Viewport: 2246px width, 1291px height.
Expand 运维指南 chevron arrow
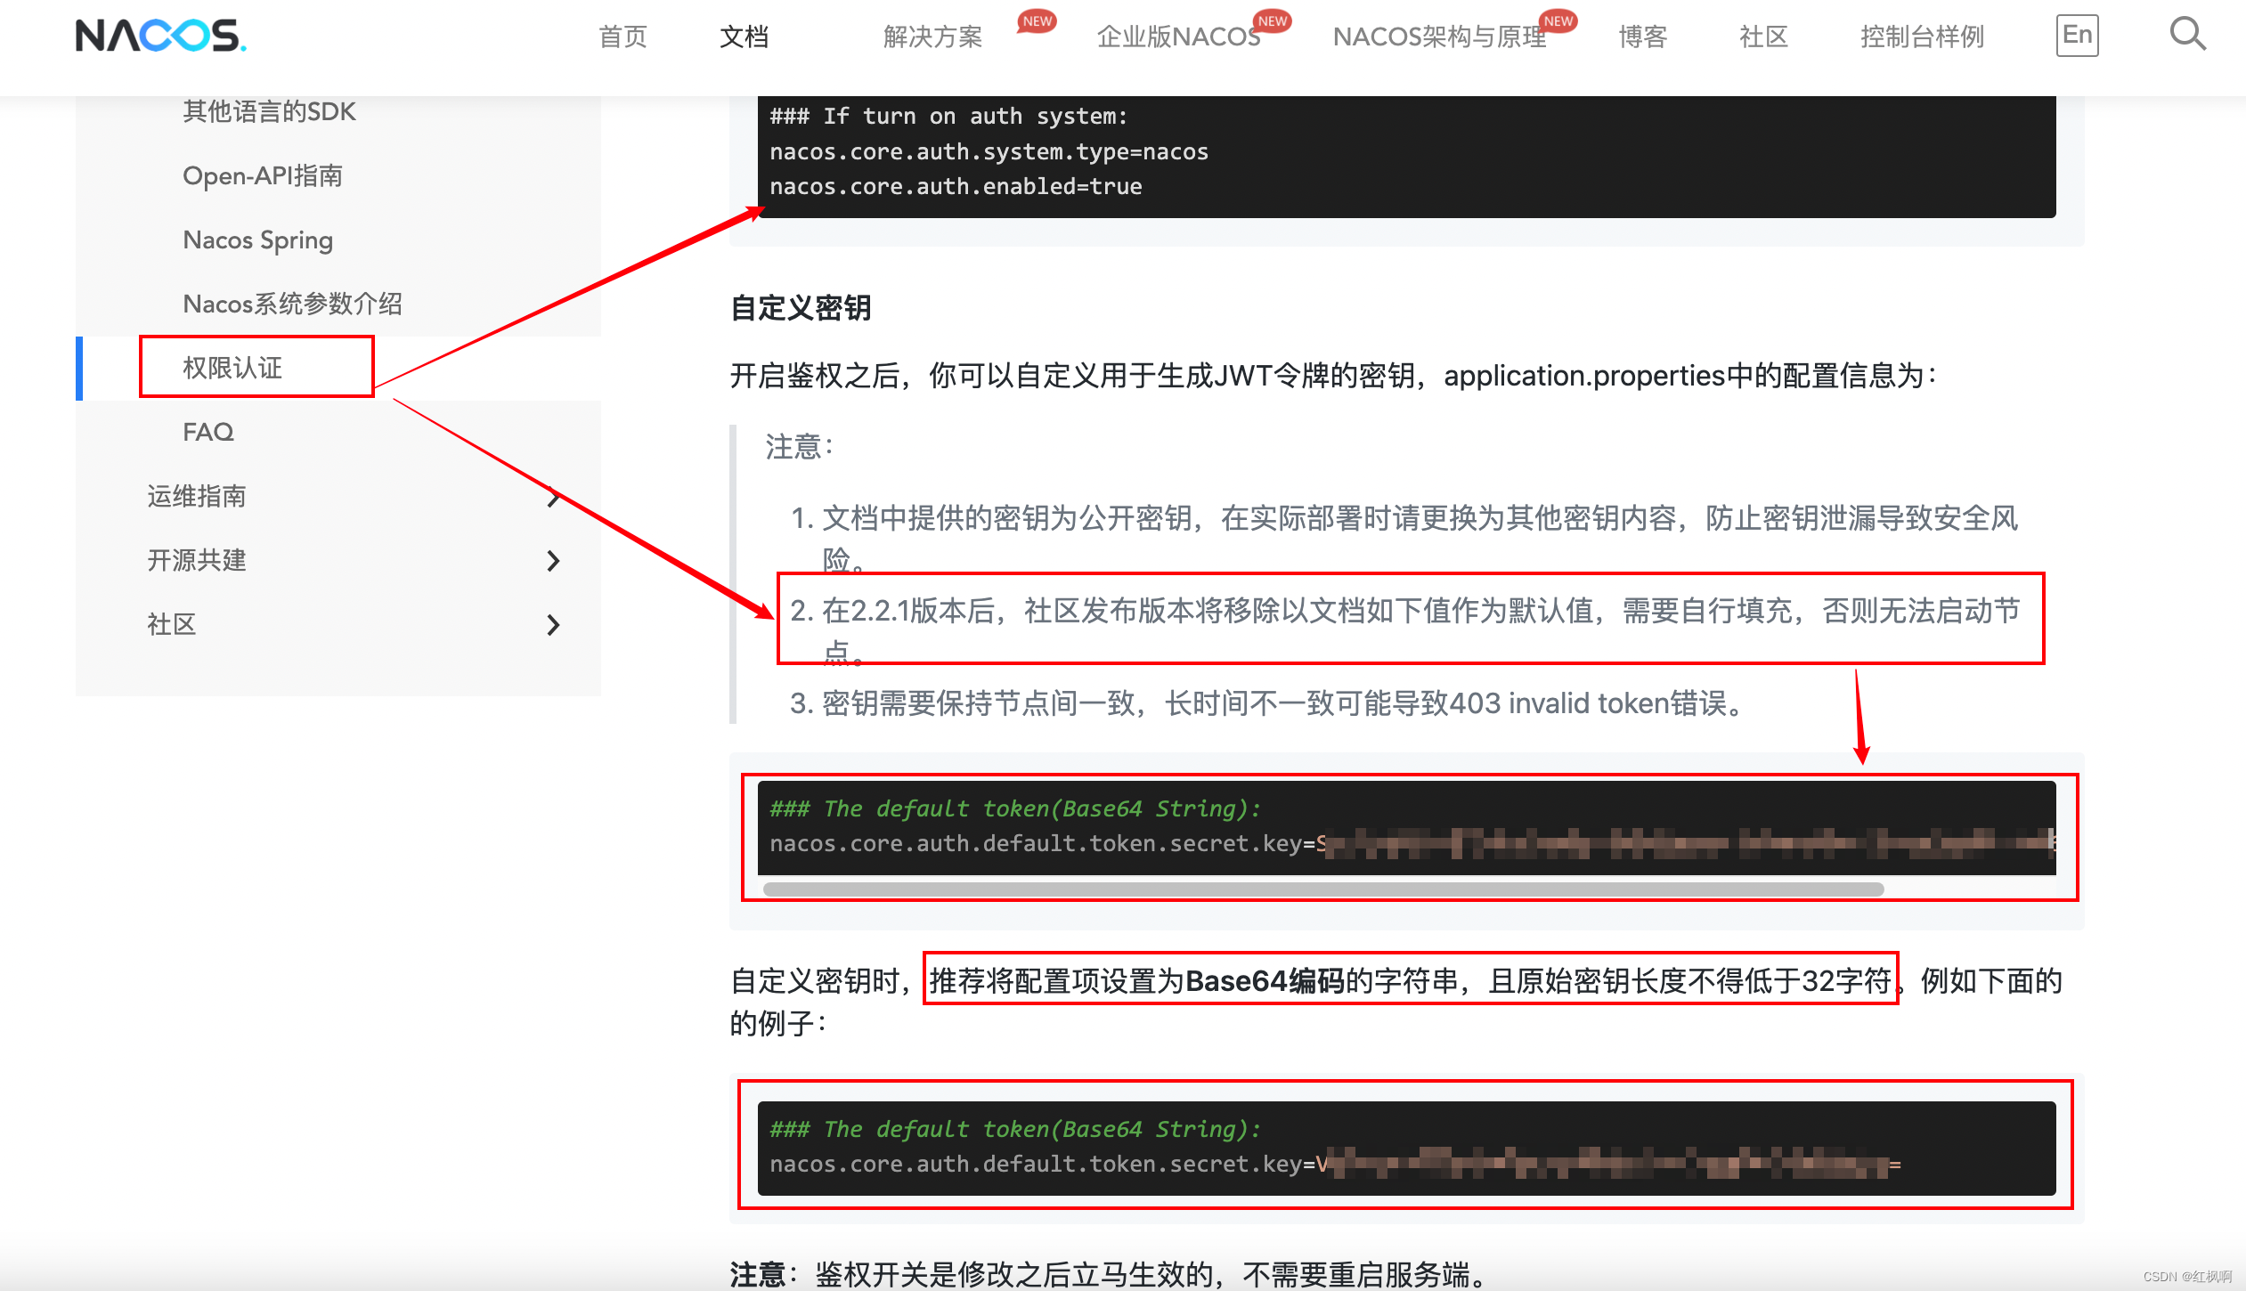tap(553, 497)
